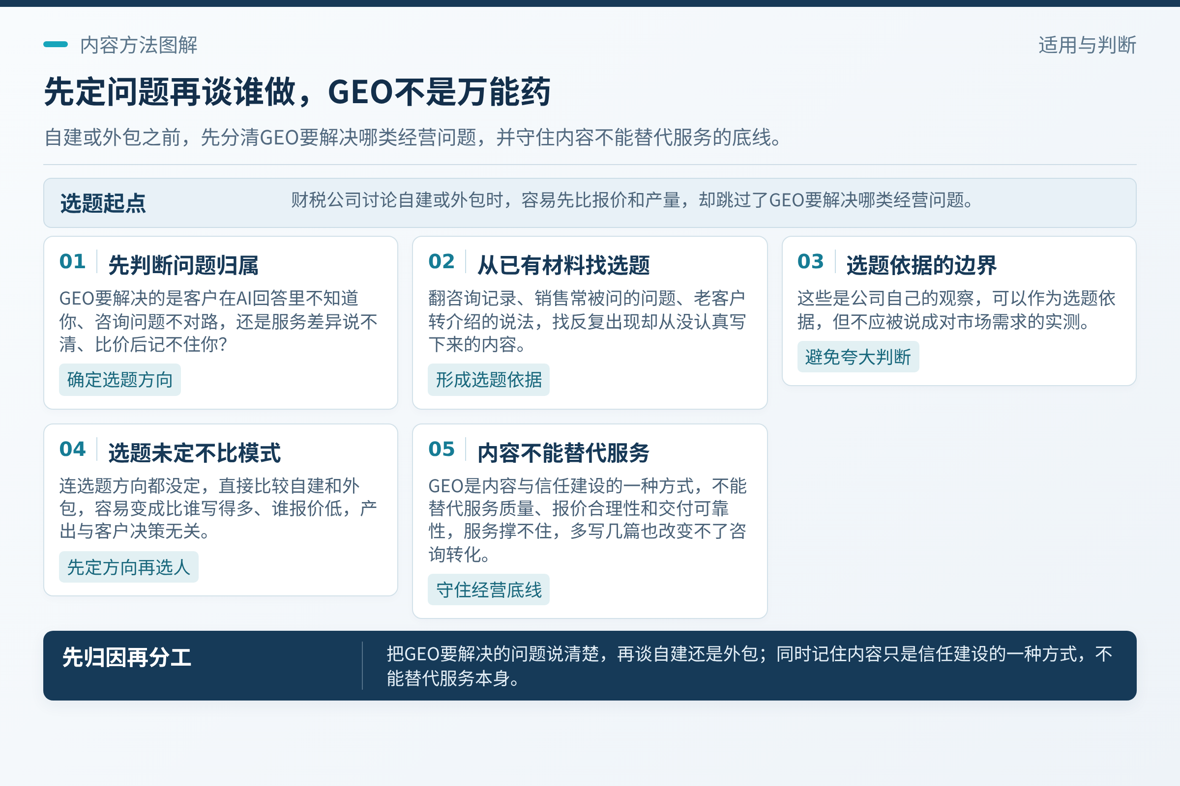Screen dimensions: 1180x786
Task: Click the 守住经营底线 tag
Action: 489,589
